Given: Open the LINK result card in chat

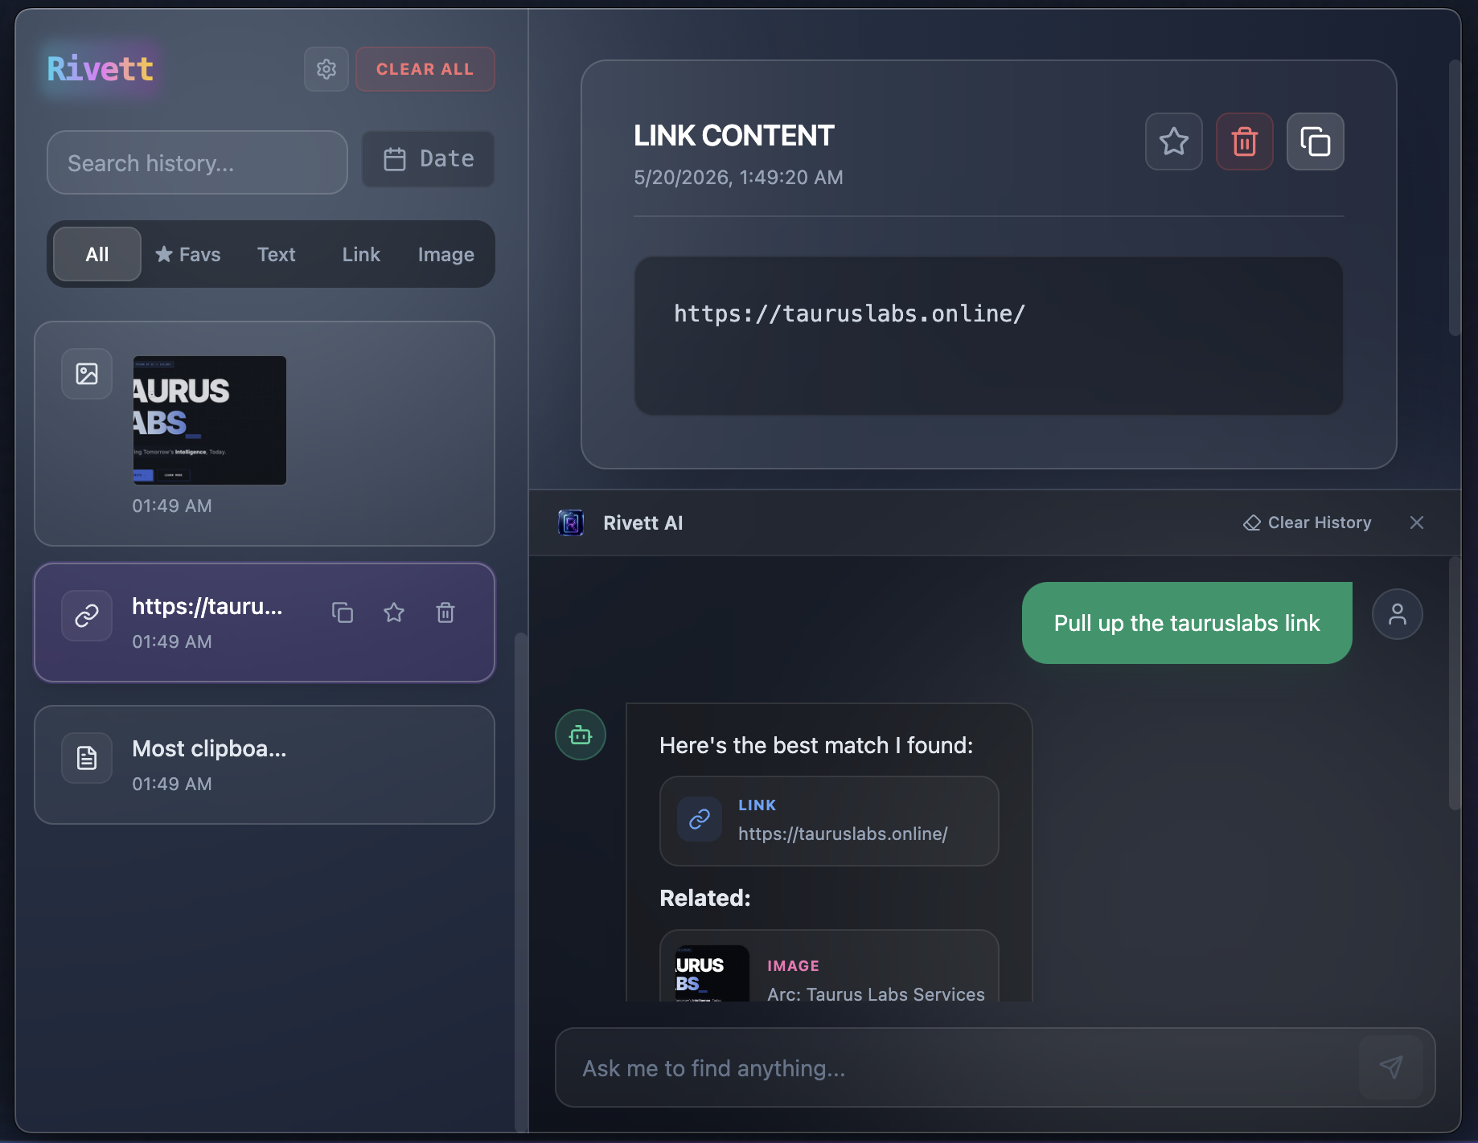Looking at the screenshot, I should coord(829,821).
